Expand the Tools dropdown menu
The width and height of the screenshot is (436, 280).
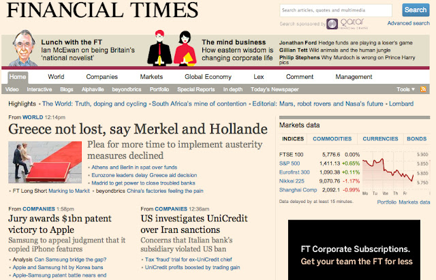click(x=405, y=89)
